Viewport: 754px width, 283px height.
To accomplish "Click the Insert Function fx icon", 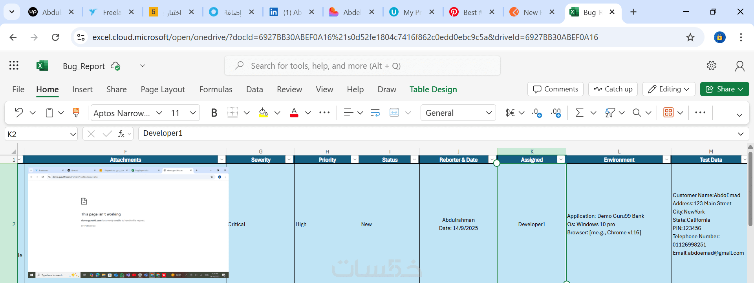I will click(121, 134).
